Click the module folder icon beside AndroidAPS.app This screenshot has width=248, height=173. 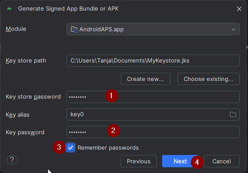click(74, 29)
